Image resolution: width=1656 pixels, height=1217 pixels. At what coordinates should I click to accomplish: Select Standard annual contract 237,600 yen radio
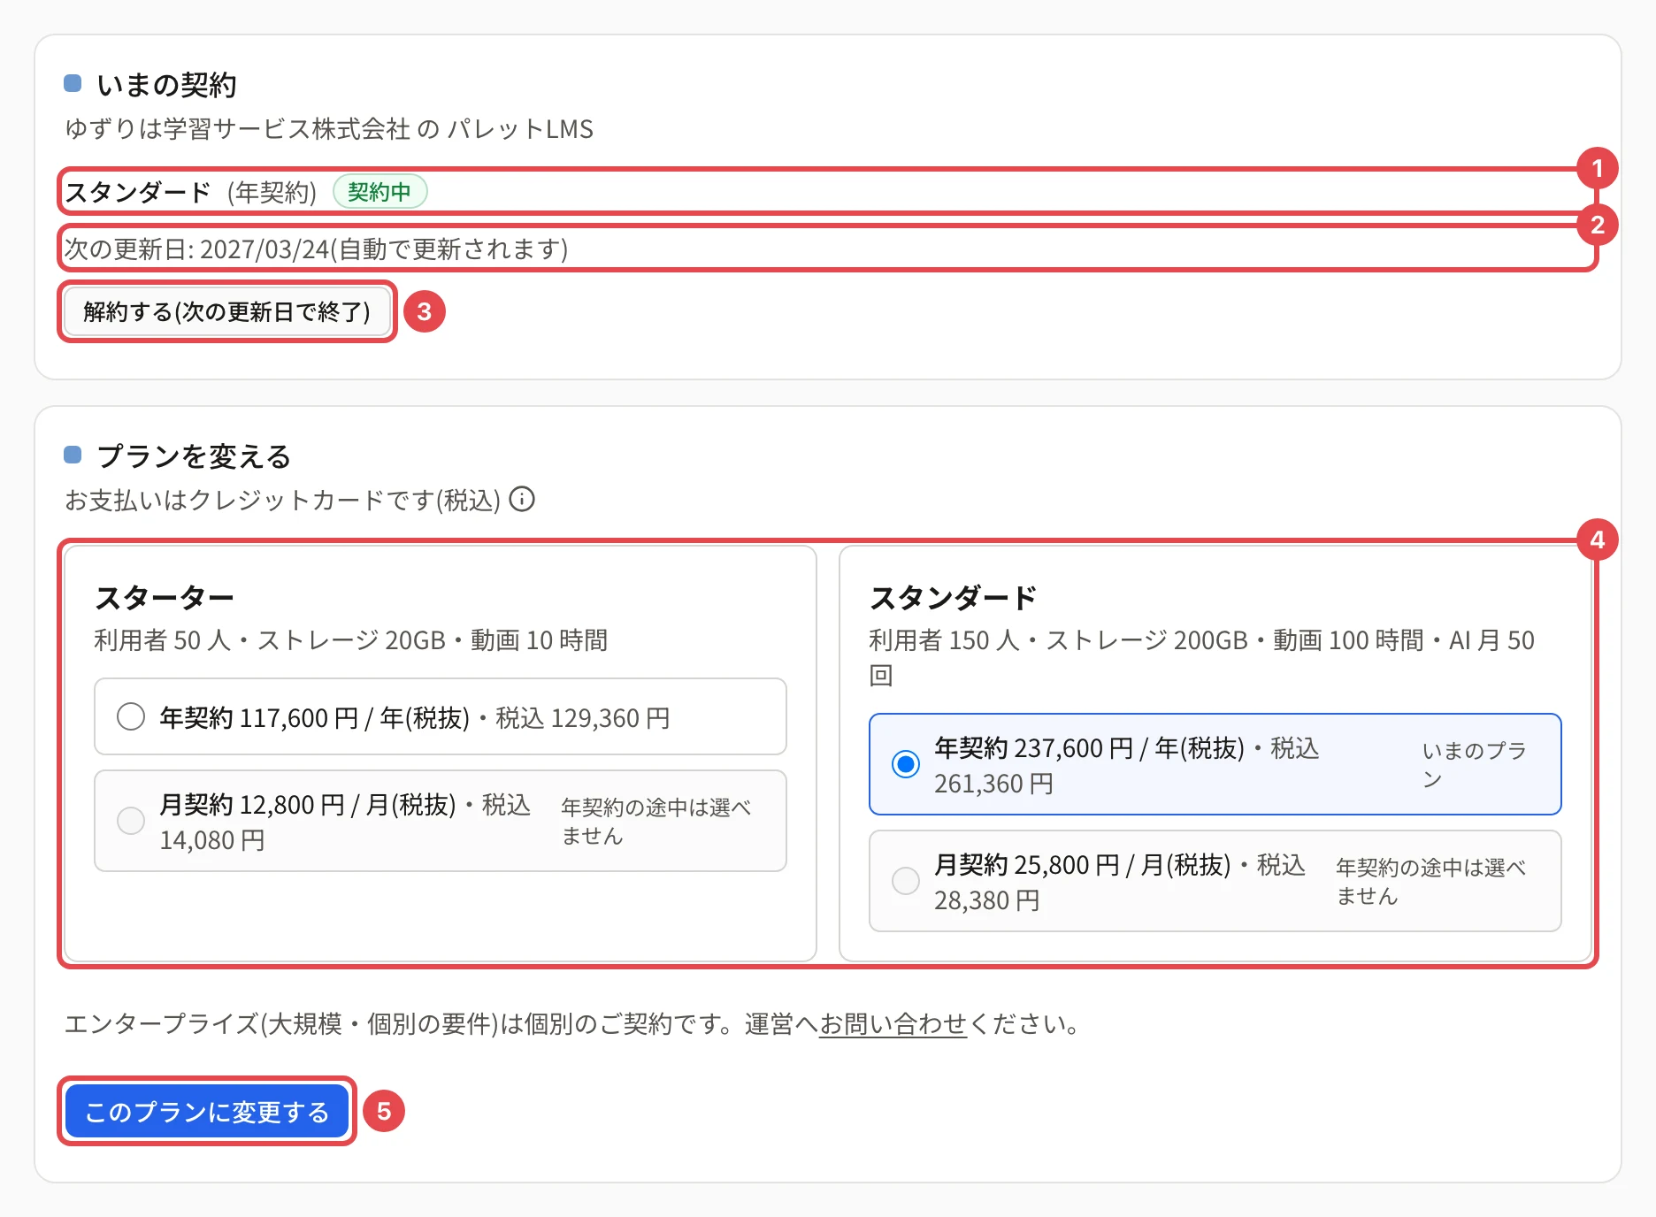coord(906,764)
